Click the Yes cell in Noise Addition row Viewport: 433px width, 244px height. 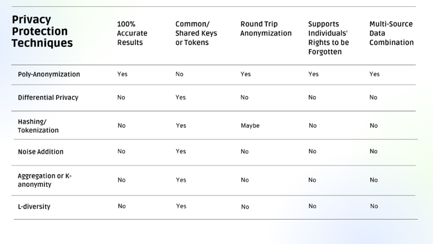tap(181, 151)
